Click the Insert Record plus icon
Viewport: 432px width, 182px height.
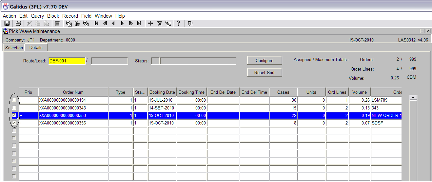coord(150,24)
